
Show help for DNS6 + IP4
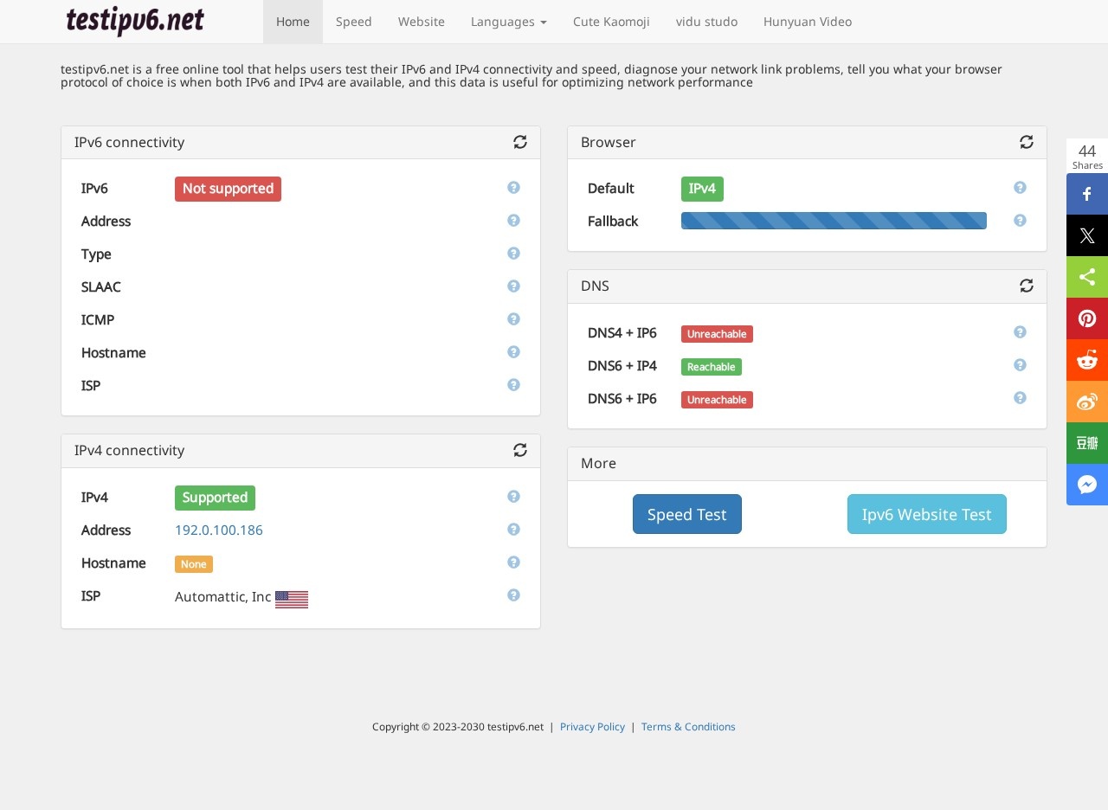coord(1020,365)
